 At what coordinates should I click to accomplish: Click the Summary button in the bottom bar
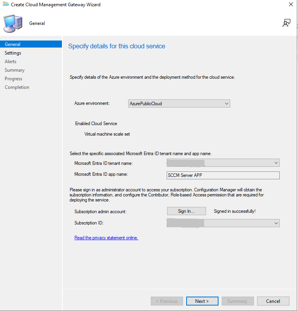(238, 301)
